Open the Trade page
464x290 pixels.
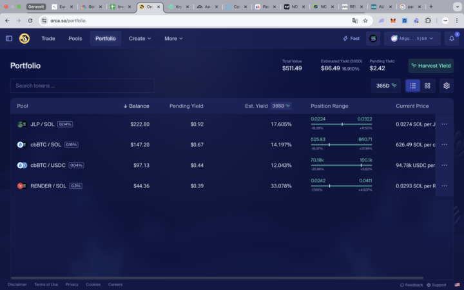point(48,39)
